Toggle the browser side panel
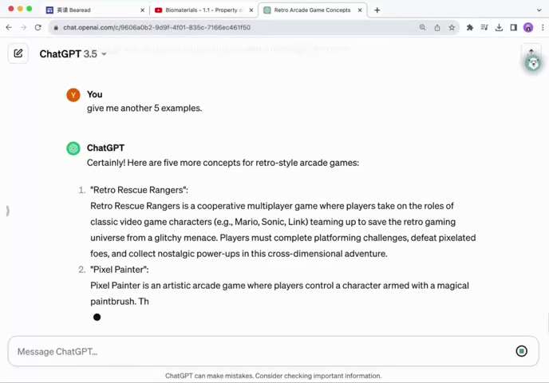The width and height of the screenshot is (549, 383). (x=513, y=28)
